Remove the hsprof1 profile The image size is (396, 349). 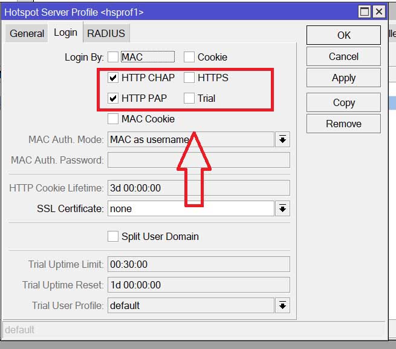pyautogui.click(x=343, y=124)
